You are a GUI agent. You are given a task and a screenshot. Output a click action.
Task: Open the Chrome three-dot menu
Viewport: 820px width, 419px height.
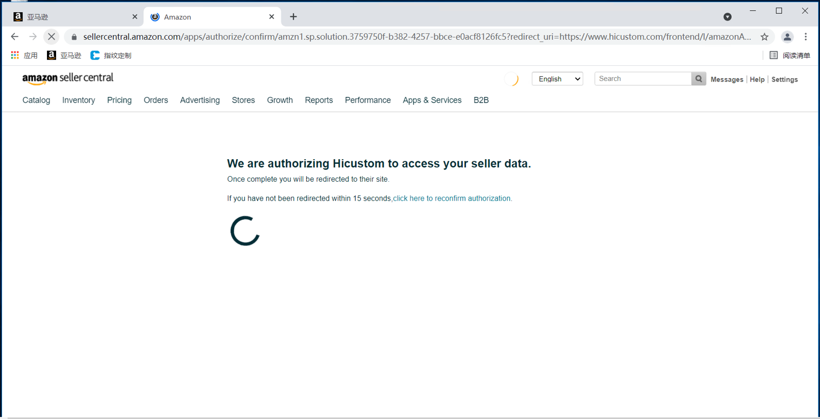tap(806, 37)
